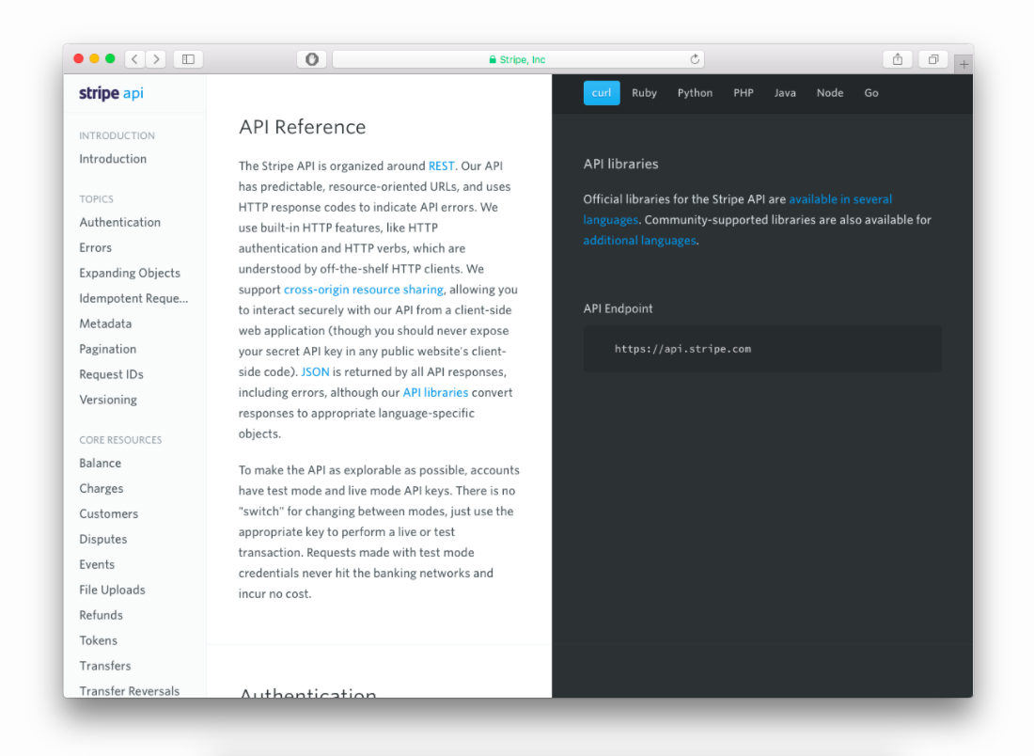
Task: Go back with the Safari back arrow
Action: [x=134, y=58]
